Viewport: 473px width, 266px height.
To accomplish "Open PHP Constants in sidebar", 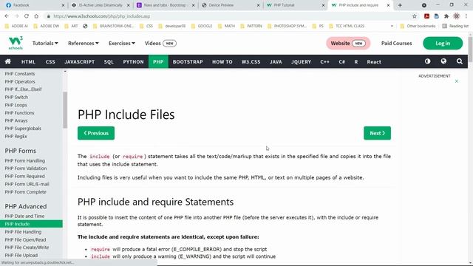I will coord(20,74).
